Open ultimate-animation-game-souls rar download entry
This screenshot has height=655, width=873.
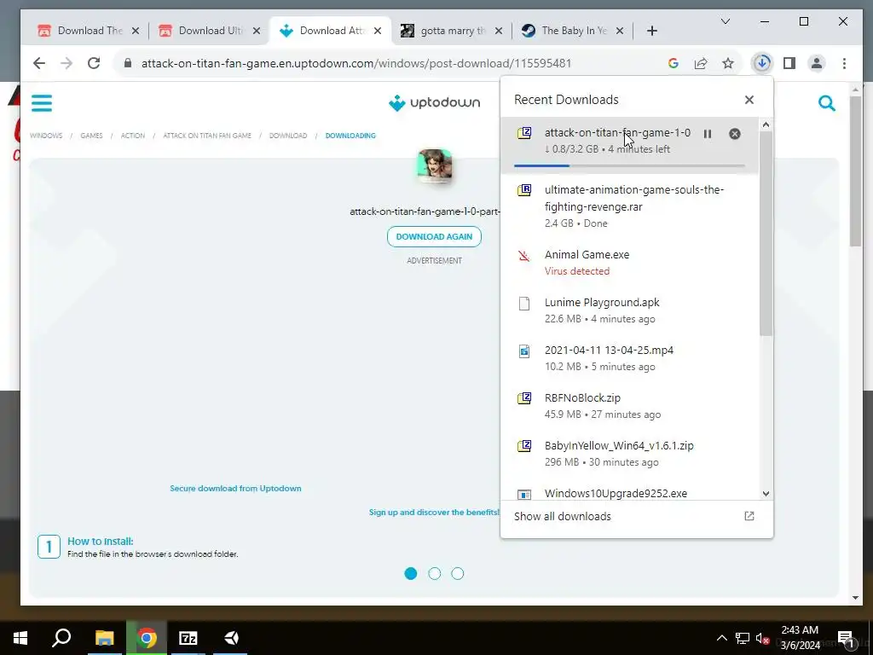coord(629,206)
